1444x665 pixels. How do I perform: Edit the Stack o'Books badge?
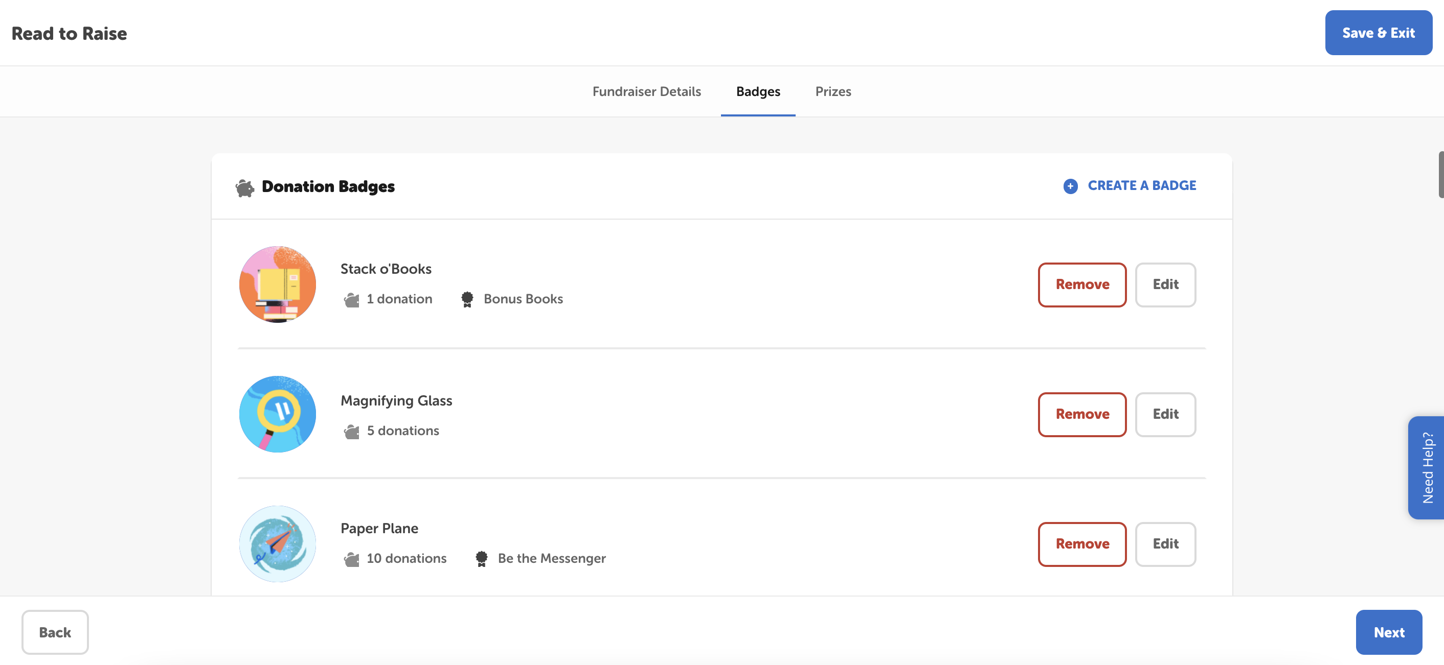(1165, 284)
